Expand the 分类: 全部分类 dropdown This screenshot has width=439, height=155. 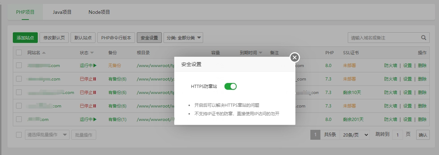(183, 38)
